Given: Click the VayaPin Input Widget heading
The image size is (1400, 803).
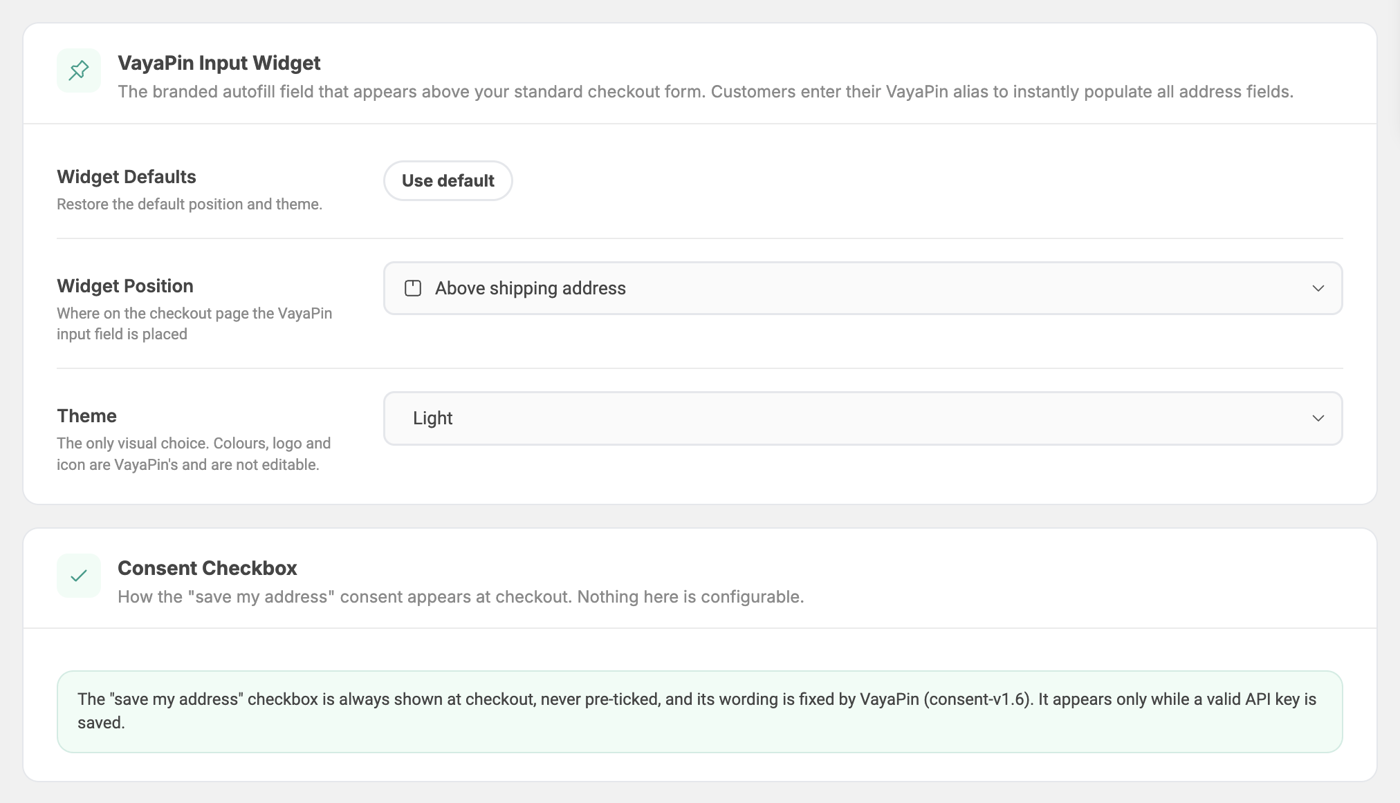Looking at the screenshot, I should pos(219,63).
